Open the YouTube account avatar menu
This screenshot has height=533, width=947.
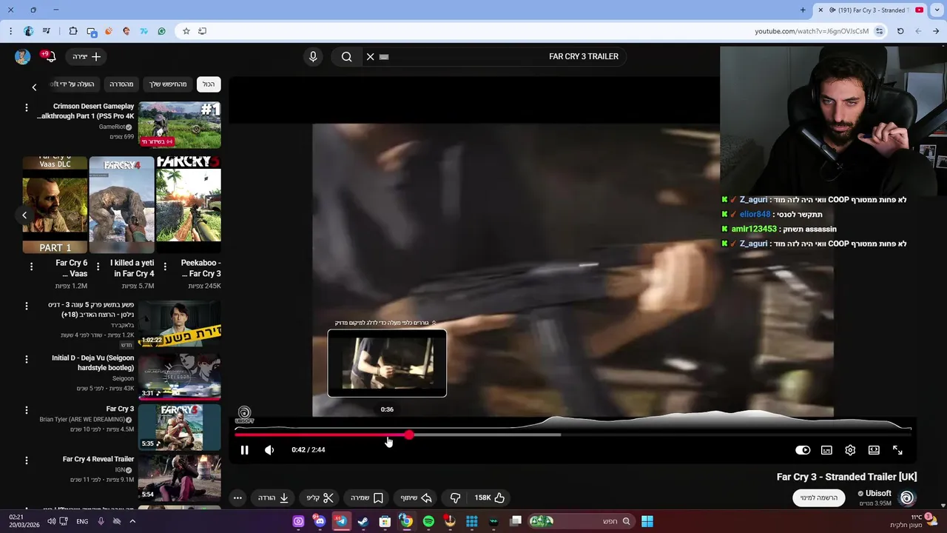[x=22, y=56]
